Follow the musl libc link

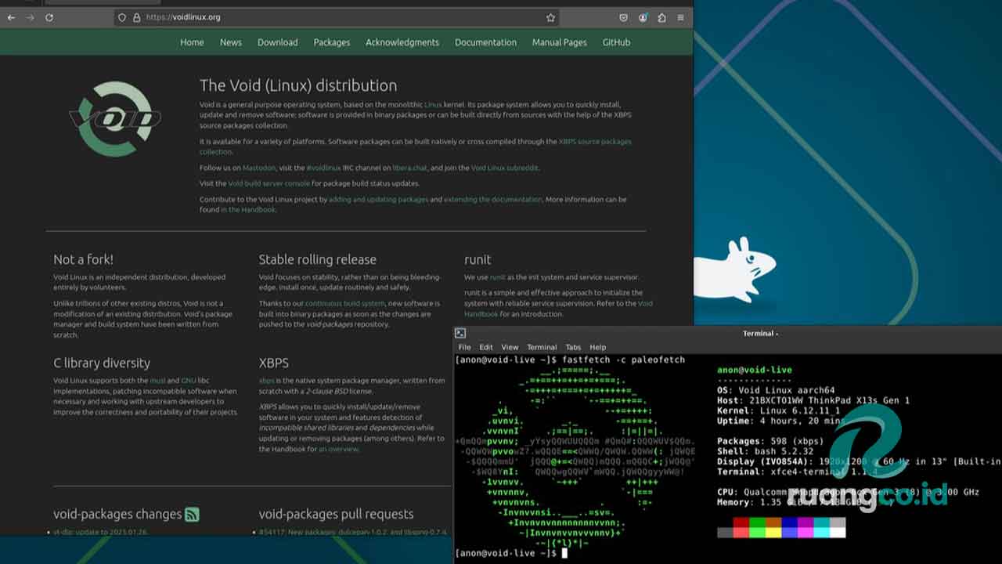pos(157,381)
